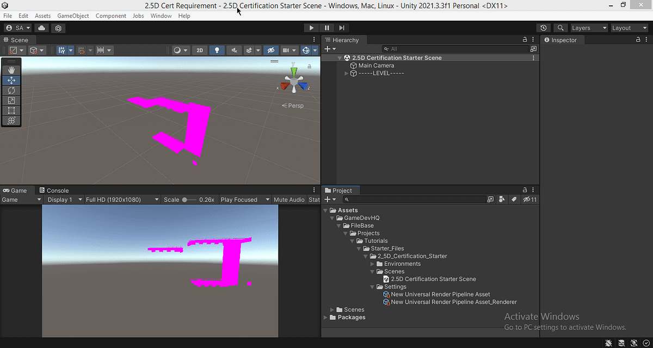Screen dimensions: 653x348
Task: Open Unity Cloud services from the top toolbar
Action: point(41,28)
